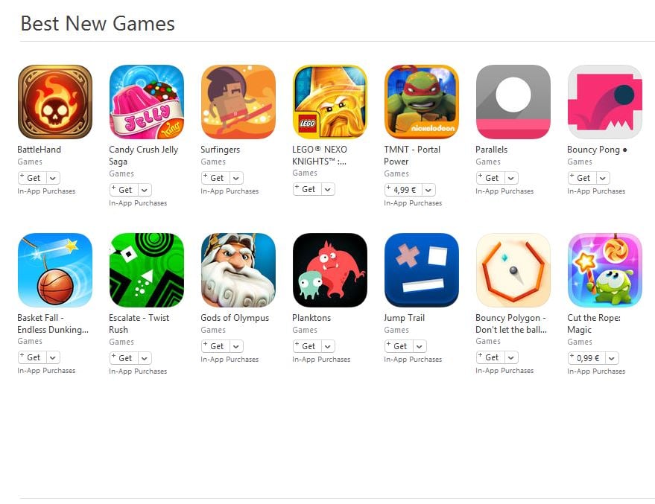Open the Bouncy Polygon title link

511,323
